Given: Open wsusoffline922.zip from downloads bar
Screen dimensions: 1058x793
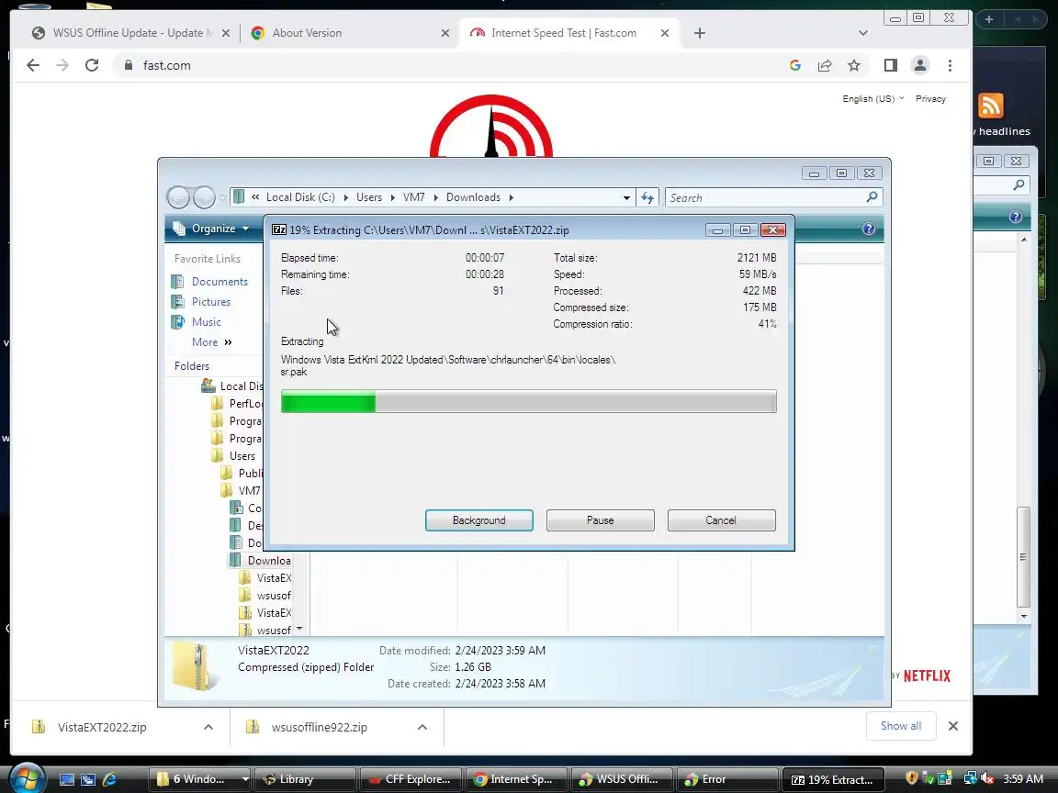Looking at the screenshot, I should click(x=320, y=727).
